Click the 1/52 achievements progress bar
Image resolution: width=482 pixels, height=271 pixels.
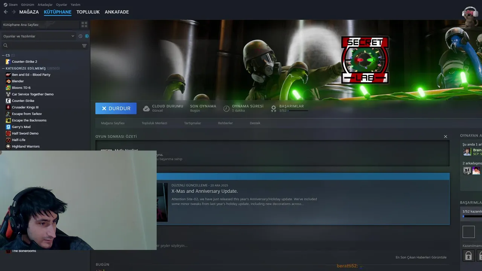click(298, 111)
